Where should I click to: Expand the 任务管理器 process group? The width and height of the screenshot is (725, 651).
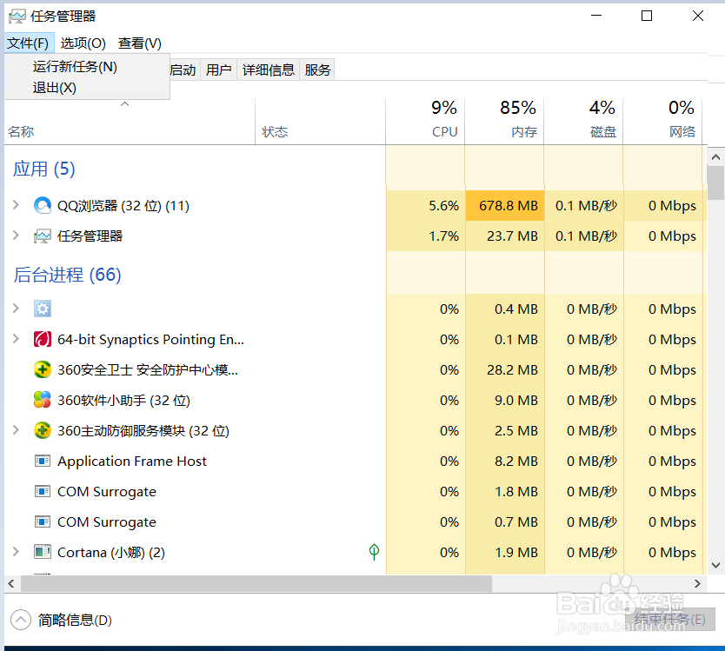click(17, 236)
